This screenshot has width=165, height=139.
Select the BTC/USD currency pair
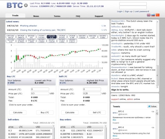click(x=11, y=37)
